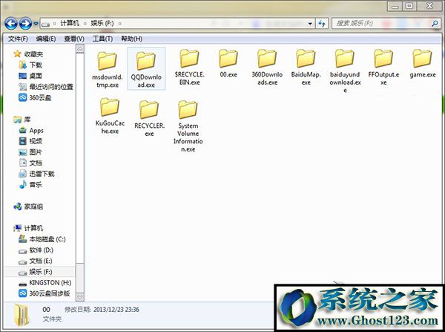445x332 pixels.
Task: Click the Back navigation arrow
Action: click(x=11, y=23)
